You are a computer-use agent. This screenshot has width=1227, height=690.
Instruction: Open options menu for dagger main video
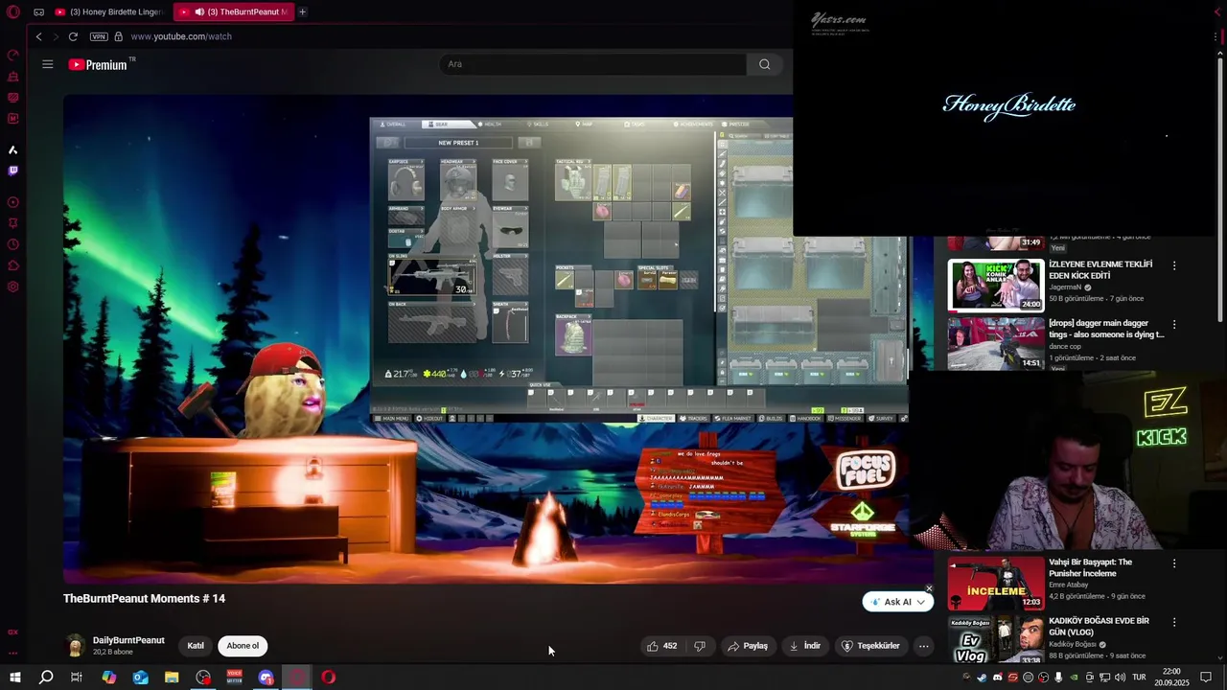click(1174, 324)
